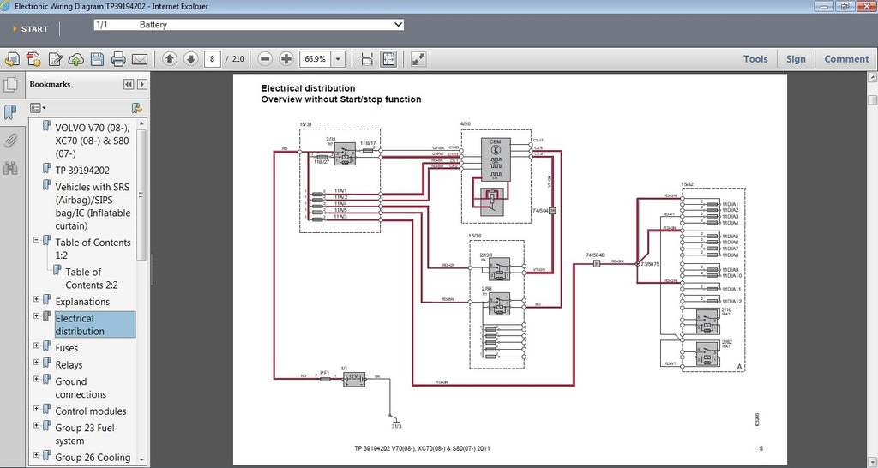Zoom in with plus button
878x468 pixels.
[x=286, y=59]
